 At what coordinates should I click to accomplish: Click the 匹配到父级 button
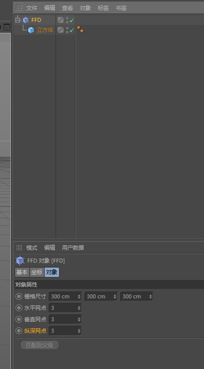pos(40,345)
